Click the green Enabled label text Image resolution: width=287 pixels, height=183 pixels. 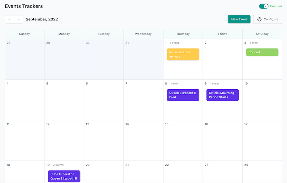tap(276, 6)
